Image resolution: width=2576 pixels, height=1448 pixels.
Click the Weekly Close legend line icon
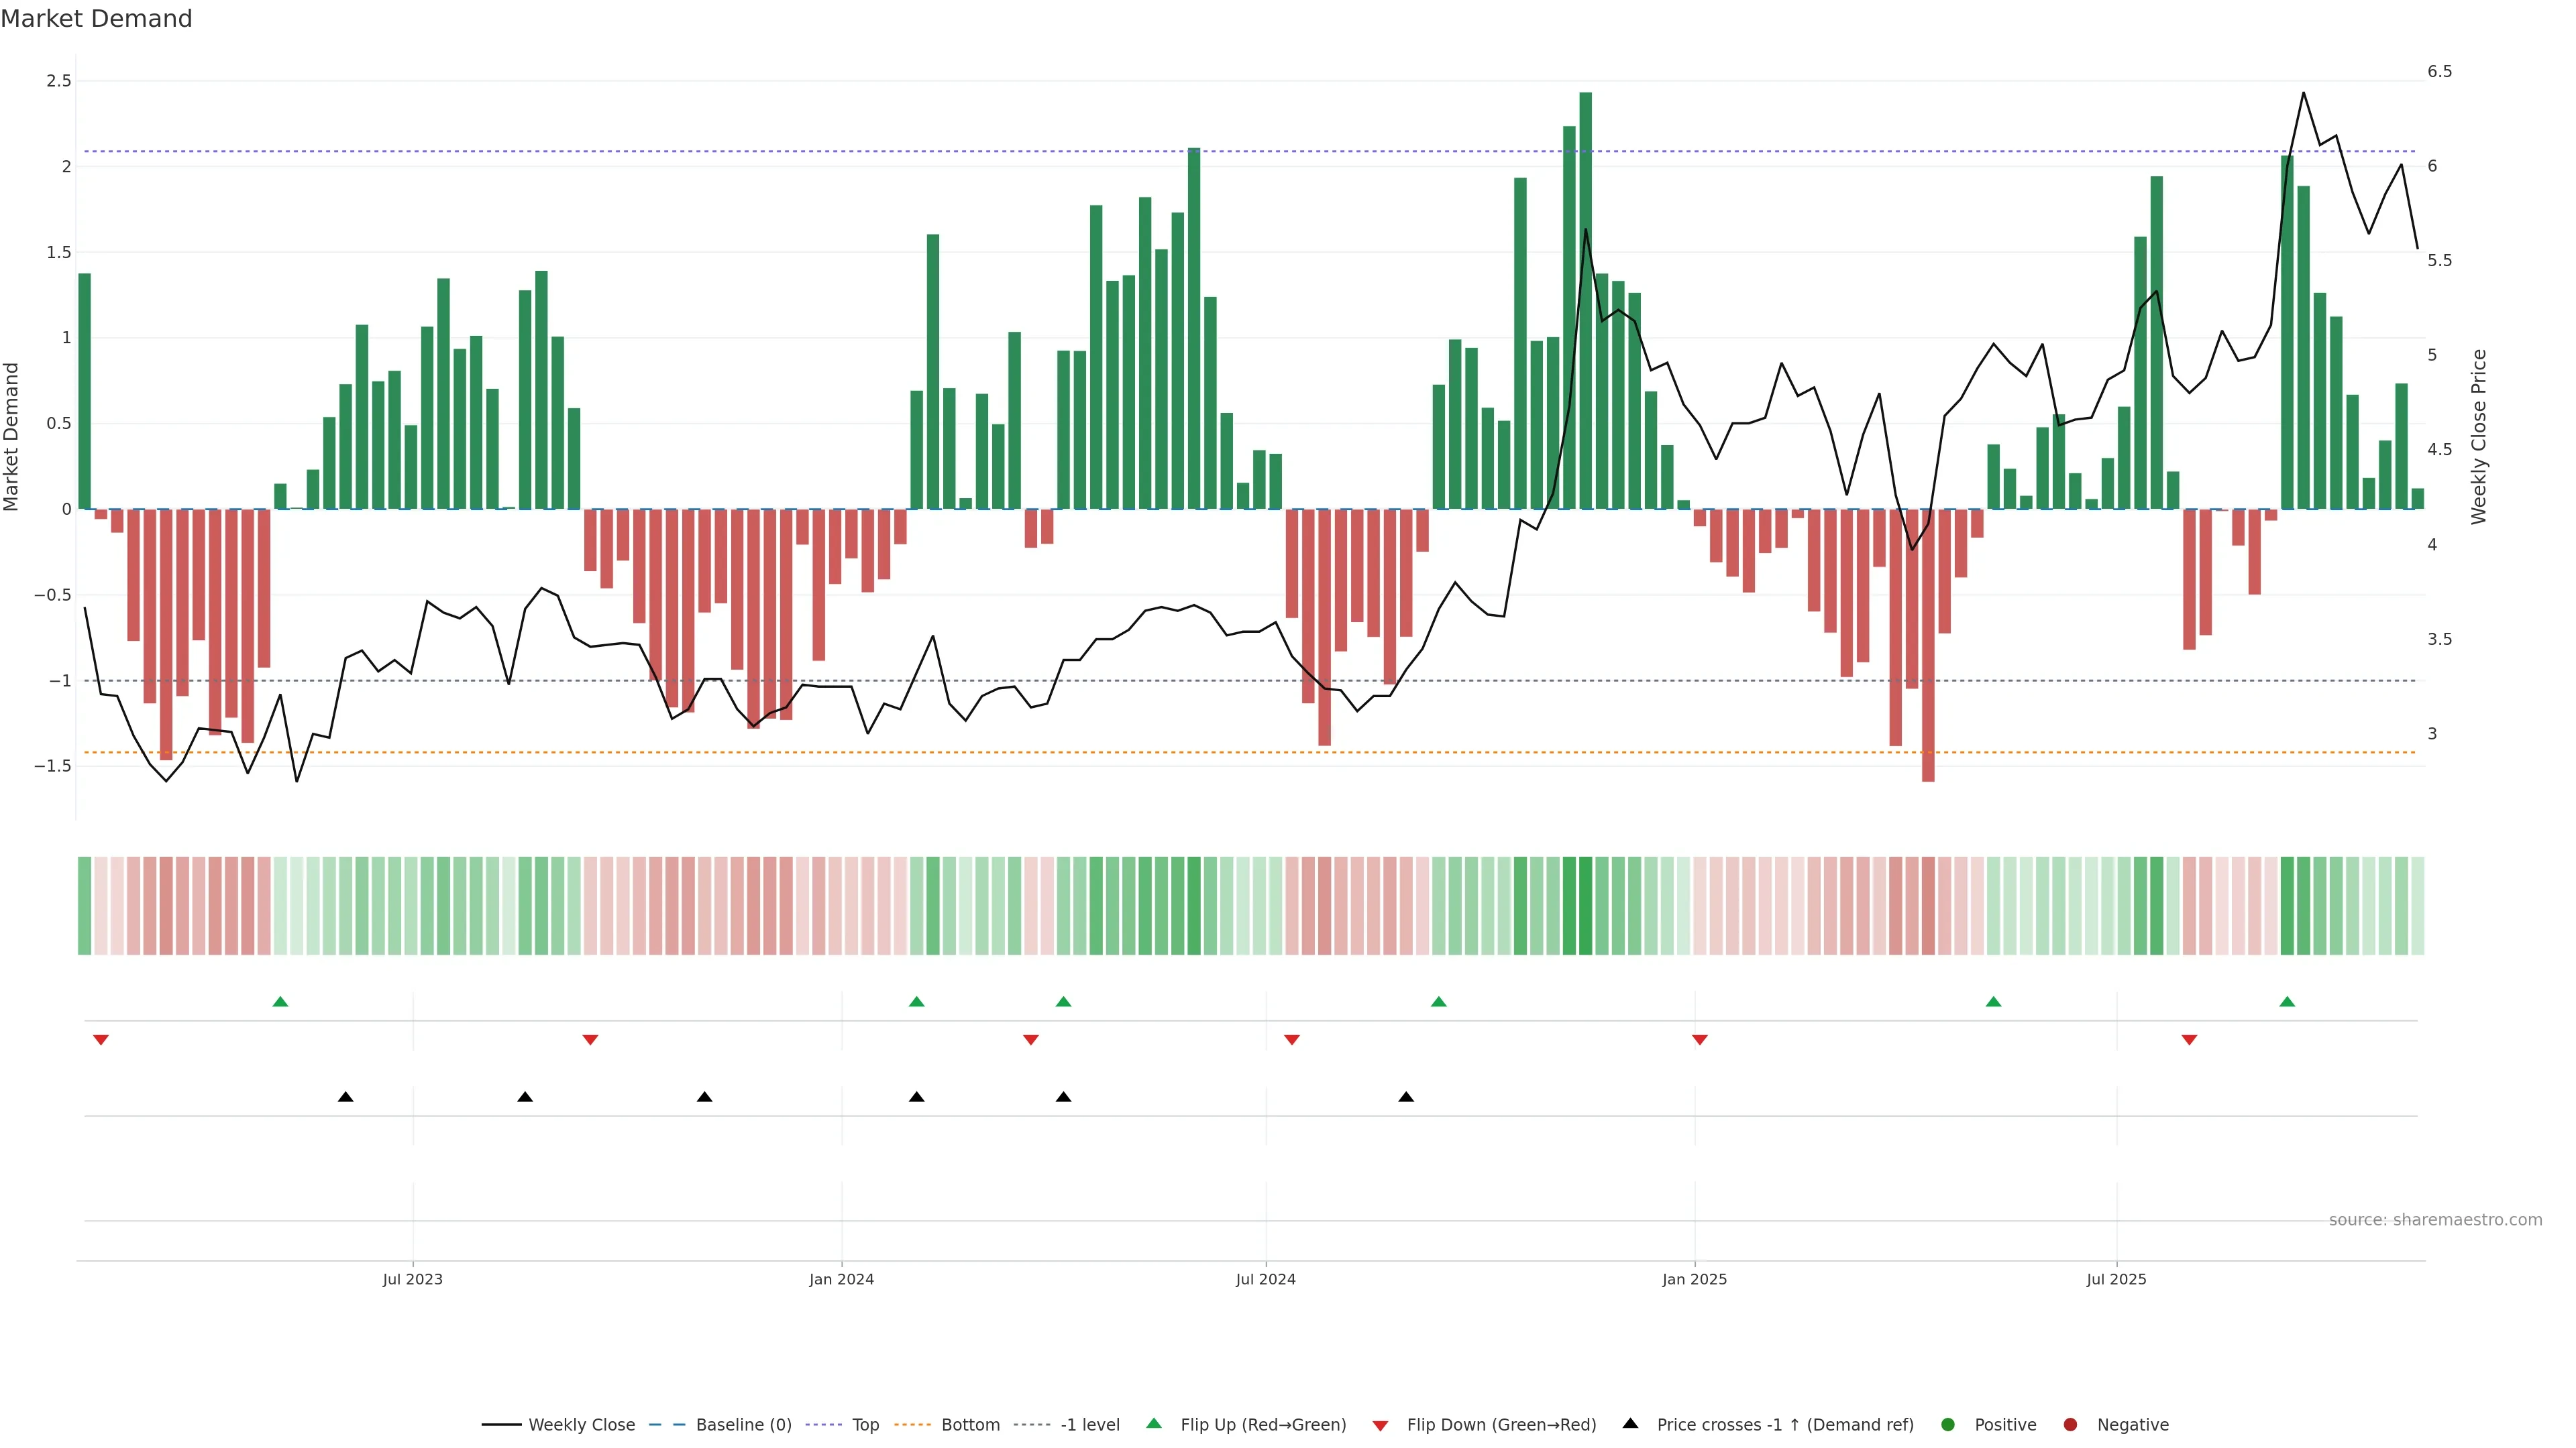[501, 1424]
